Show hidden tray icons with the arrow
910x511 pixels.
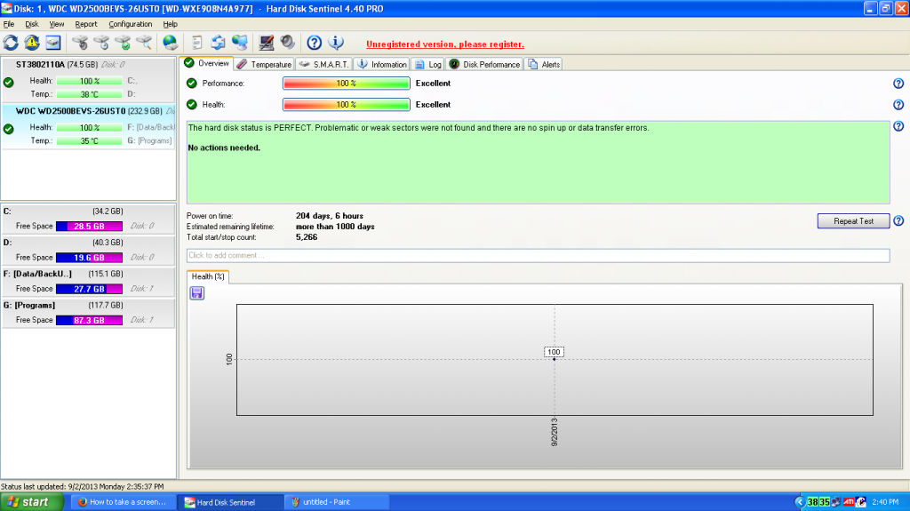click(800, 502)
